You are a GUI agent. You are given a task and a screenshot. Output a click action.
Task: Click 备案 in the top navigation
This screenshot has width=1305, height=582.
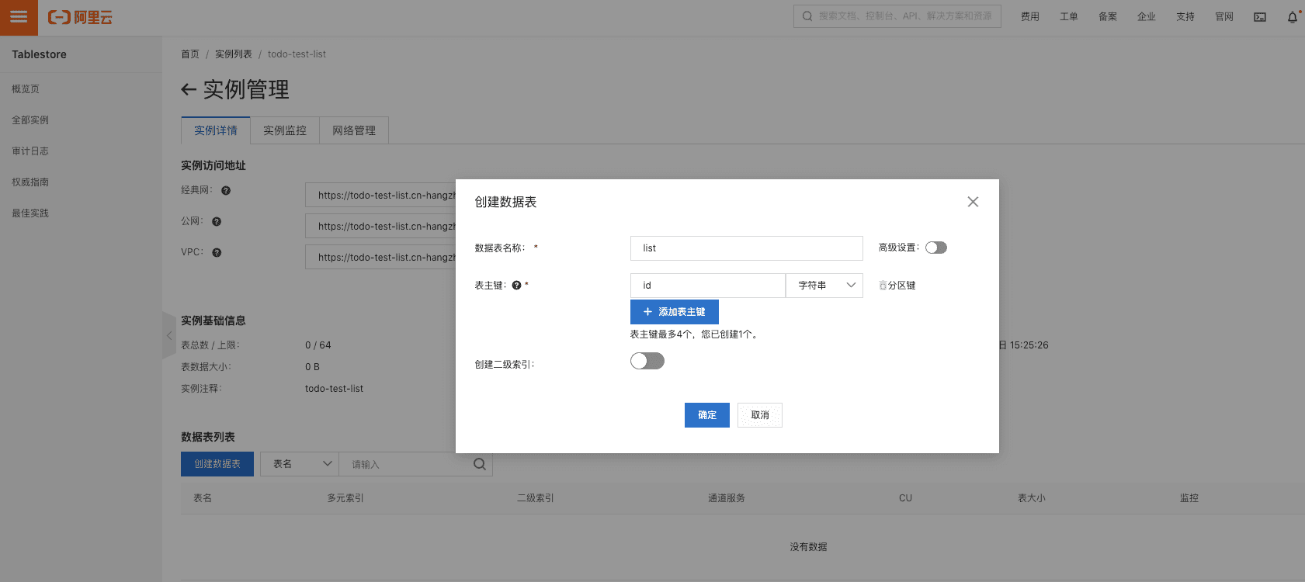coord(1108,17)
